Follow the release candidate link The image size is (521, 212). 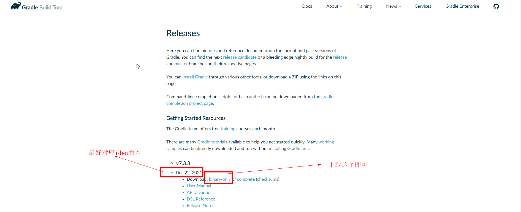(240, 57)
